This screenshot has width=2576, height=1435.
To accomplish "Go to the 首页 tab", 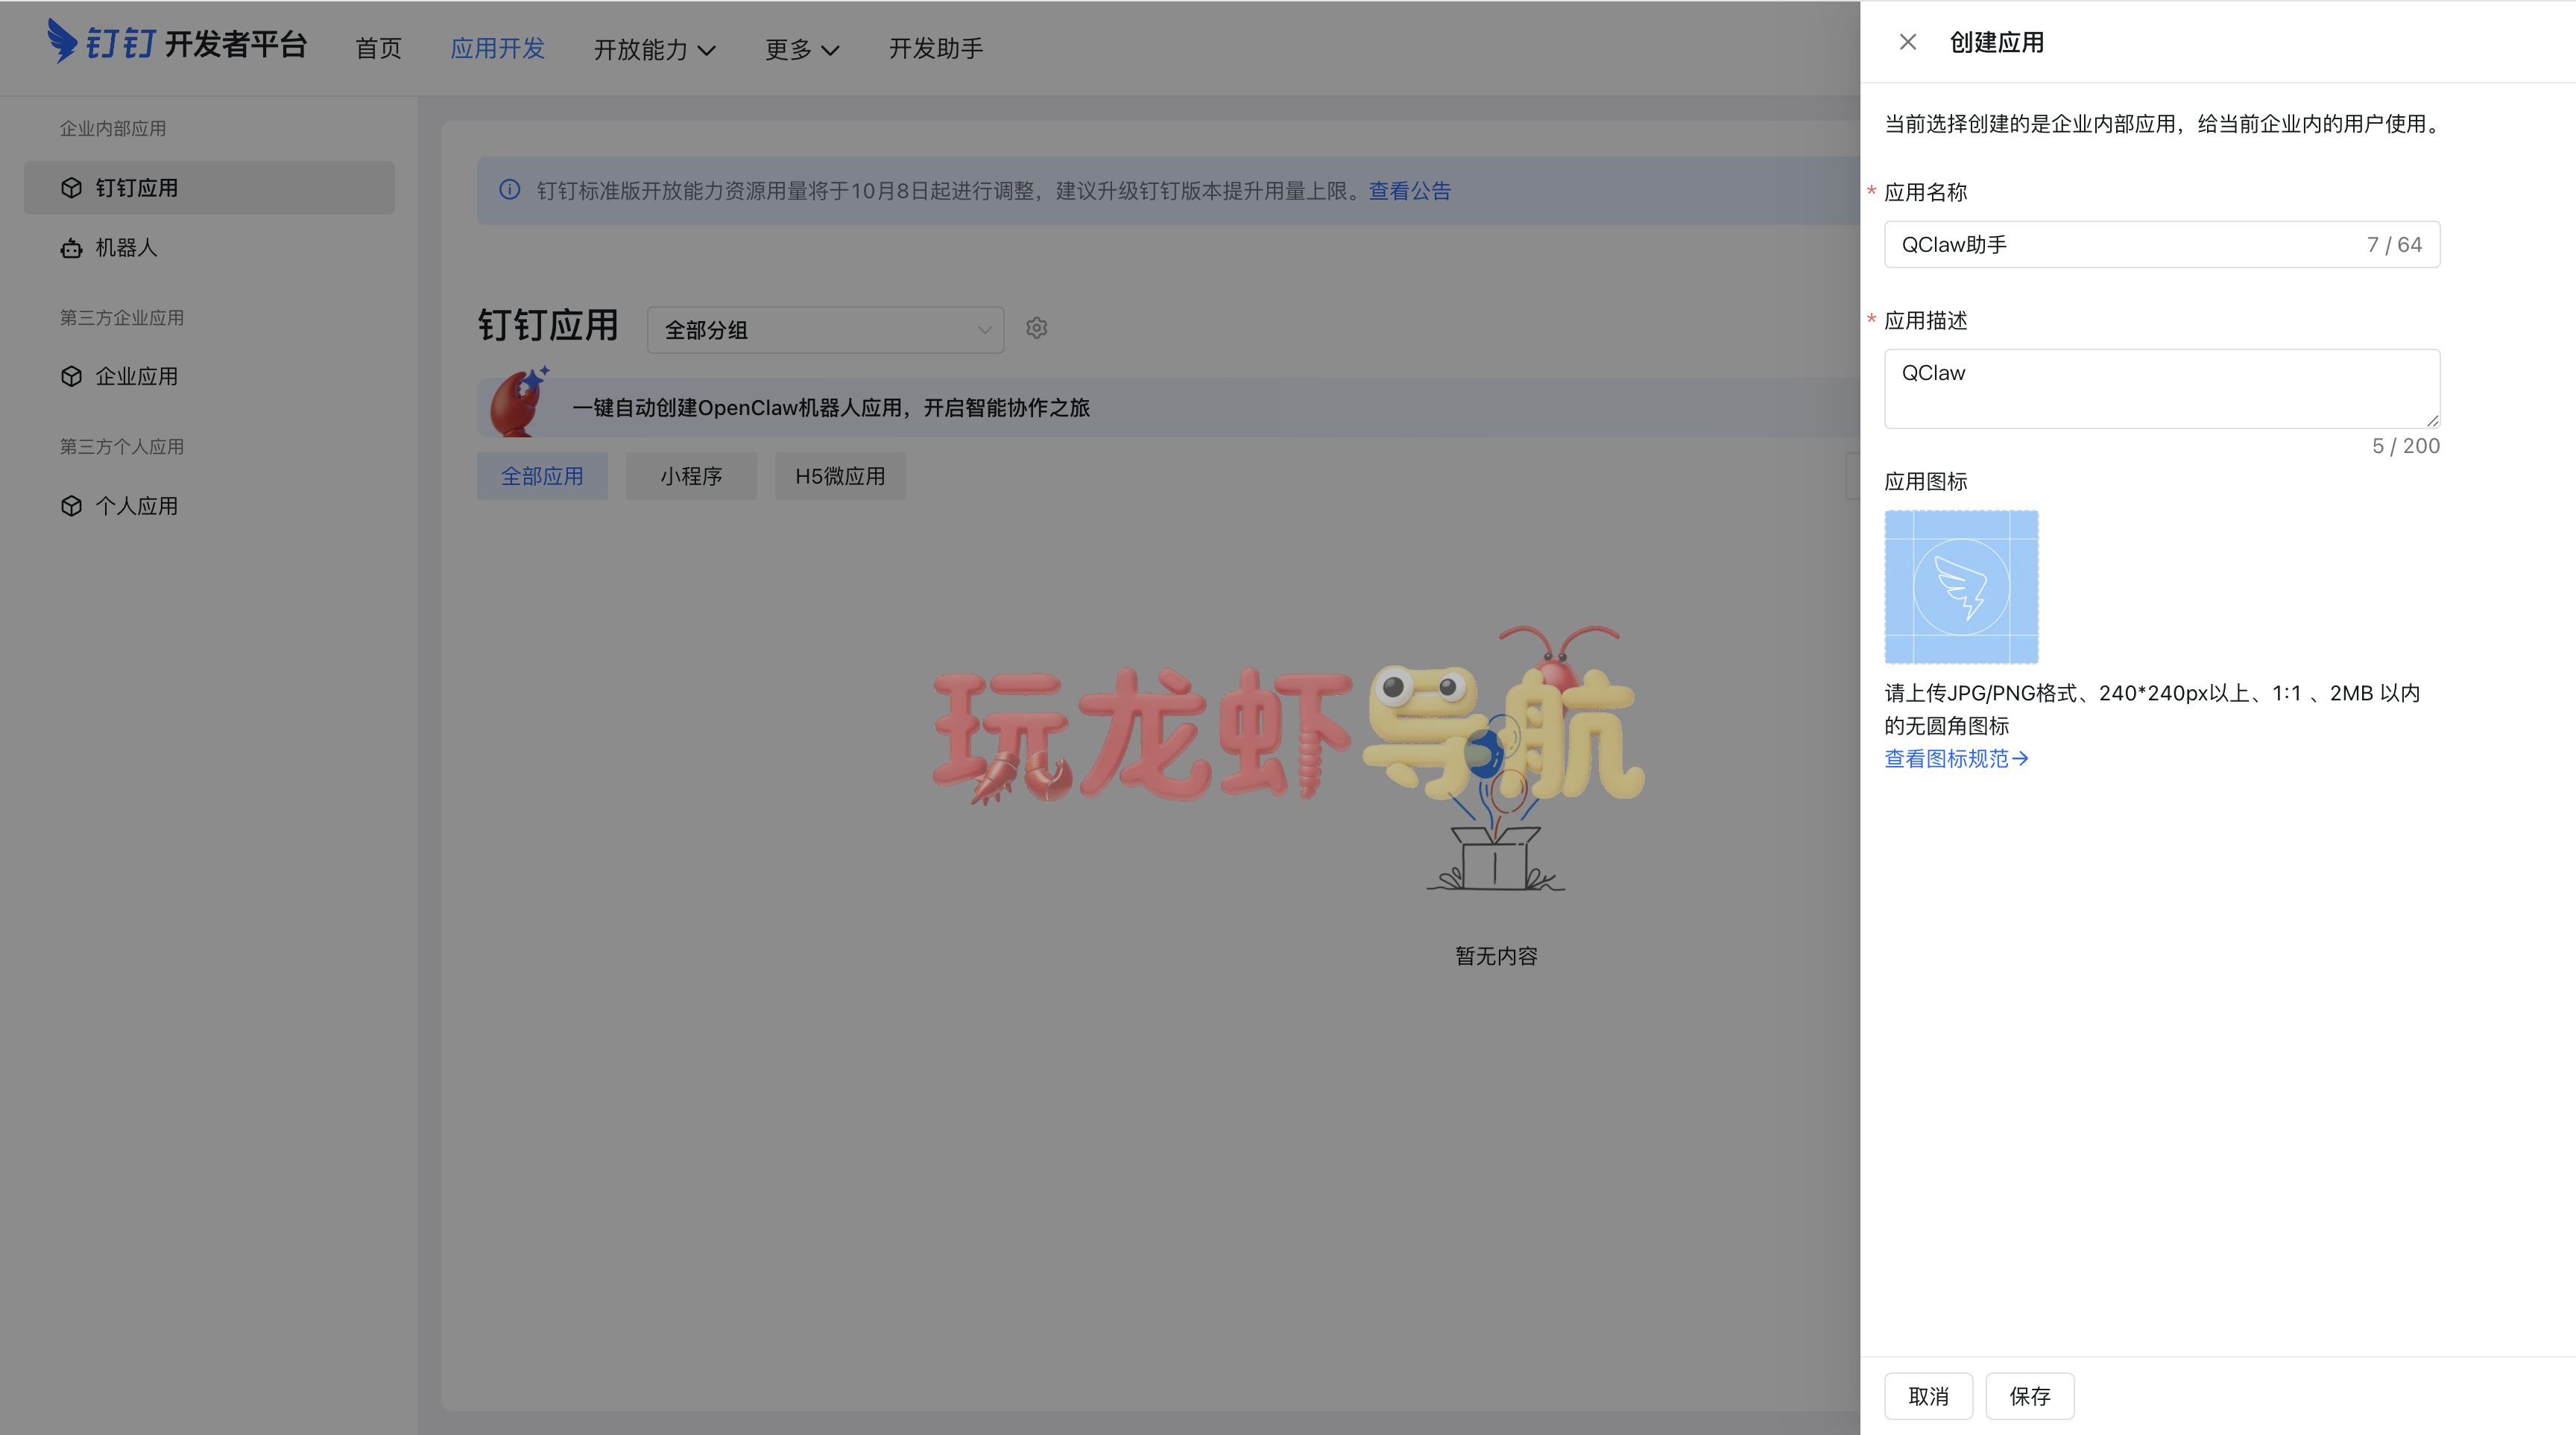I will coord(378,48).
